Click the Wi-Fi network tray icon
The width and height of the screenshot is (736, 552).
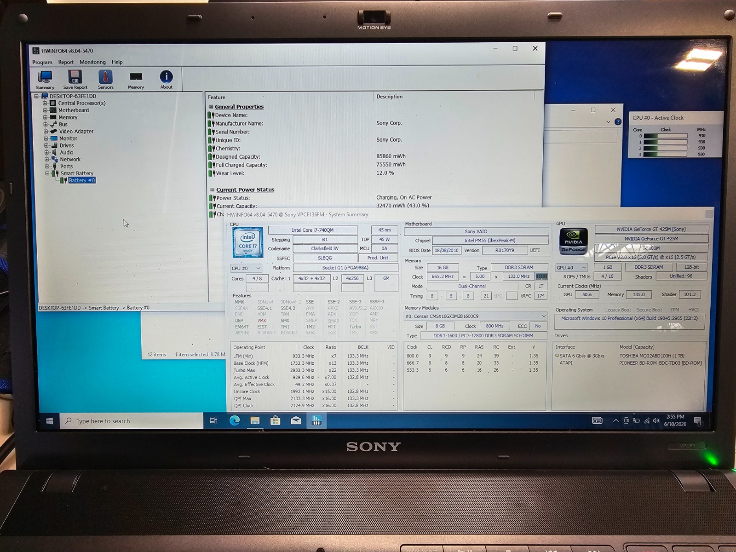646,420
